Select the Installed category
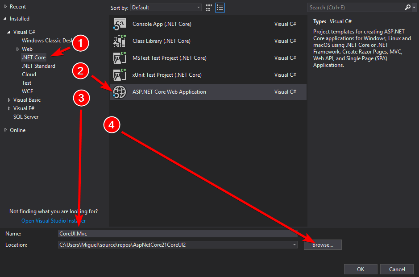Screen dimensions: 419x277 click(20, 19)
